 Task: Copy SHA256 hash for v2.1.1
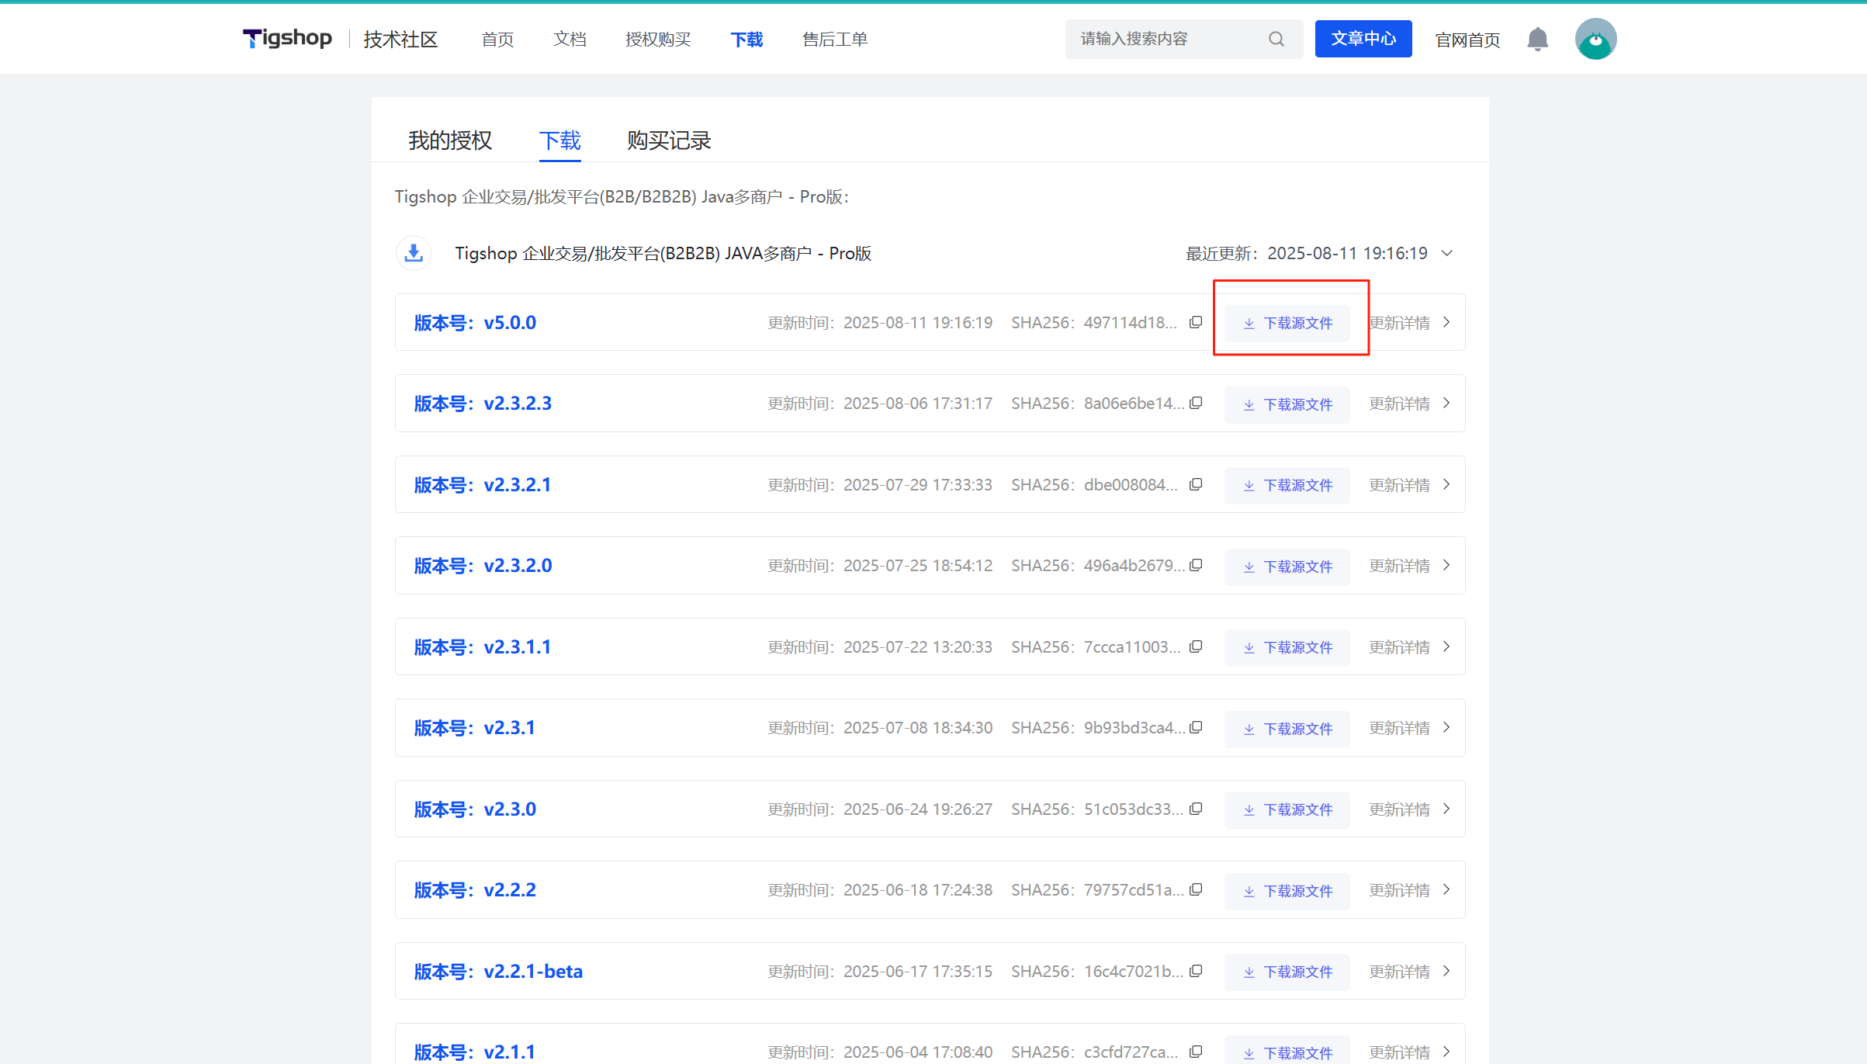pos(1196,1052)
